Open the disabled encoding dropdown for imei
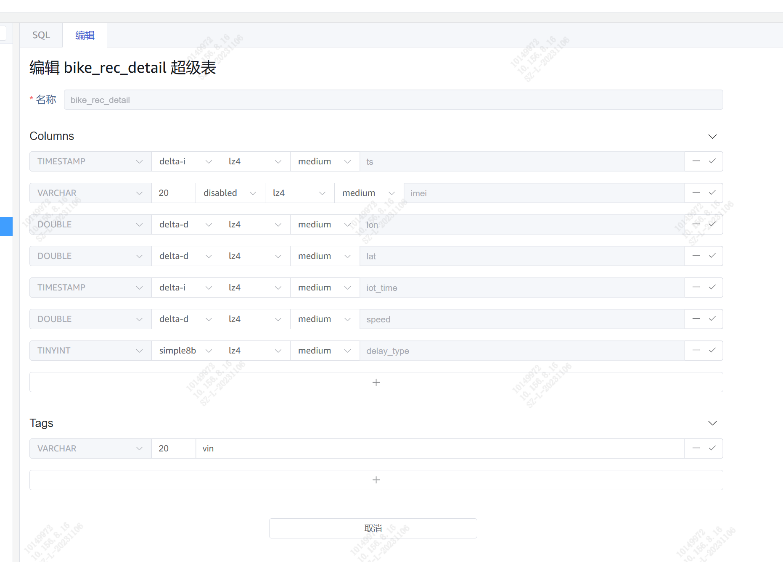 230,193
